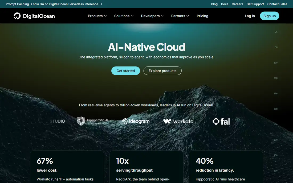Image resolution: width=293 pixels, height=183 pixels.
Task: Open the 10x serving throughput card
Action: tap(146, 167)
